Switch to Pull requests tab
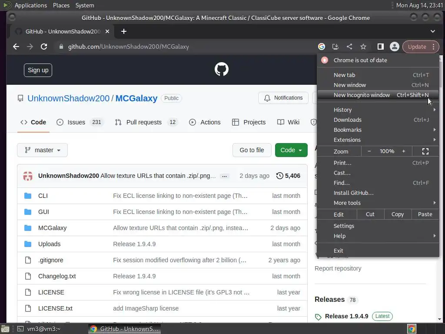The image size is (445, 334). click(146, 122)
